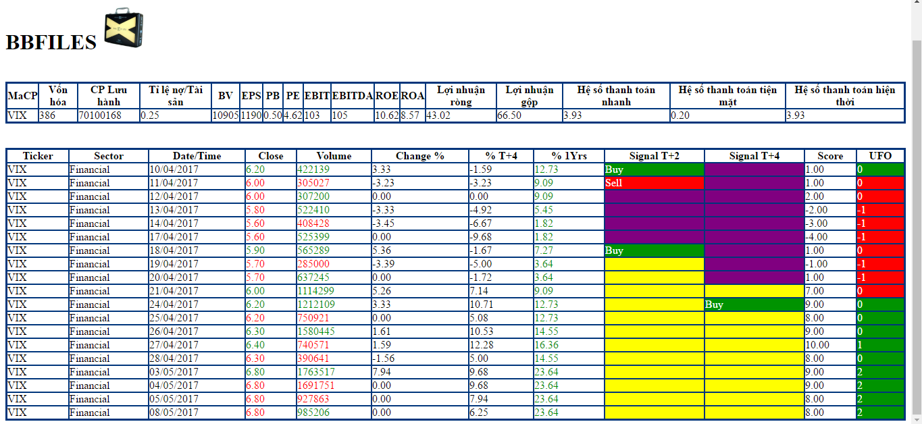Click the date 10/04/2017
Image resolution: width=922 pixels, height=424 pixels.
coord(174,169)
